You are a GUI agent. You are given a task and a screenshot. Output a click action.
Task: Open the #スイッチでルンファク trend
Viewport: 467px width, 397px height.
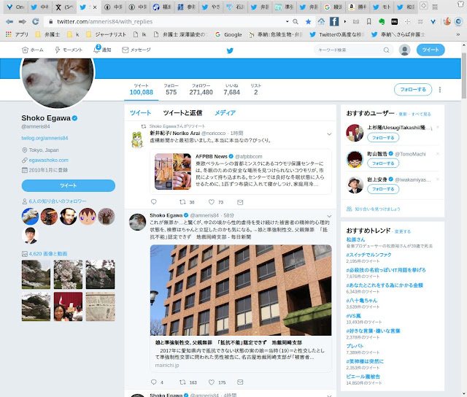(368, 255)
